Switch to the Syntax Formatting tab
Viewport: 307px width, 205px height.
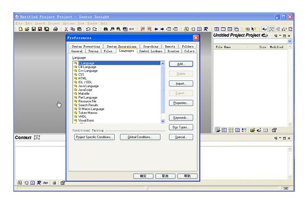click(85, 47)
